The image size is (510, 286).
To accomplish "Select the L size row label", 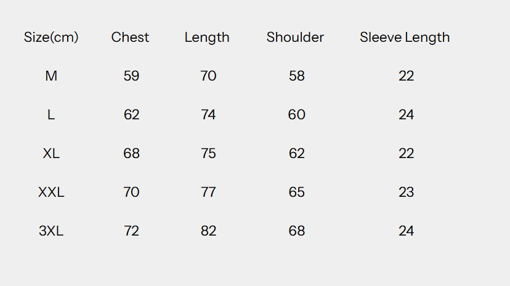I will [x=51, y=114].
